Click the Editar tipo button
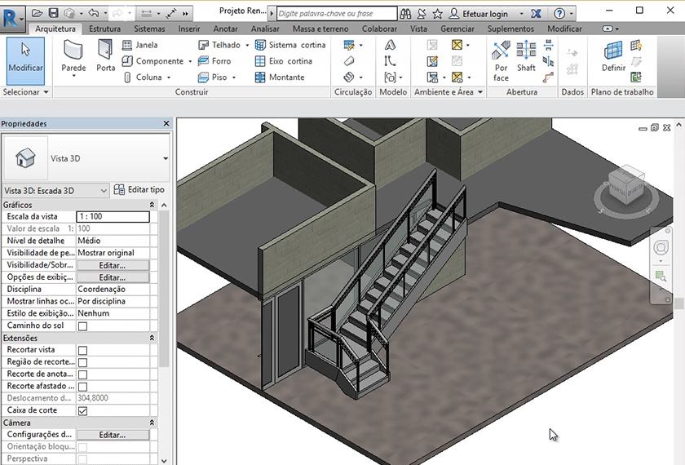Viewport: 685px width, 465px height. (x=139, y=190)
